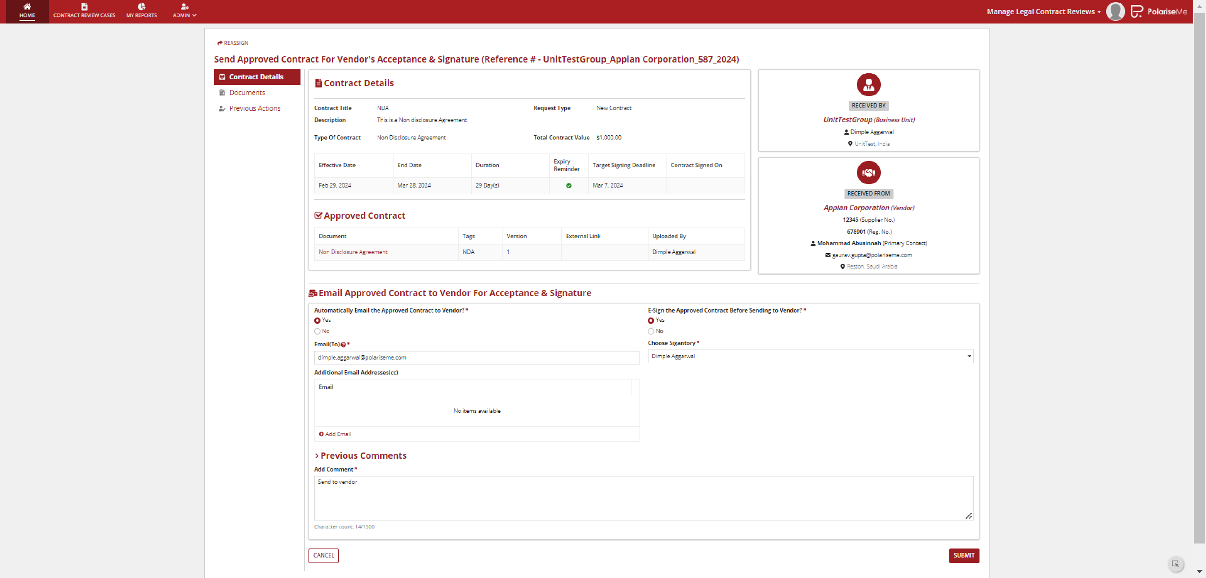Open the My Reports menu item
The image size is (1206, 578).
pos(141,11)
